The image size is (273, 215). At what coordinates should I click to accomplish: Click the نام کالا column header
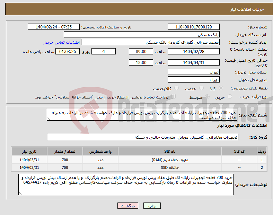pos(170,152)
